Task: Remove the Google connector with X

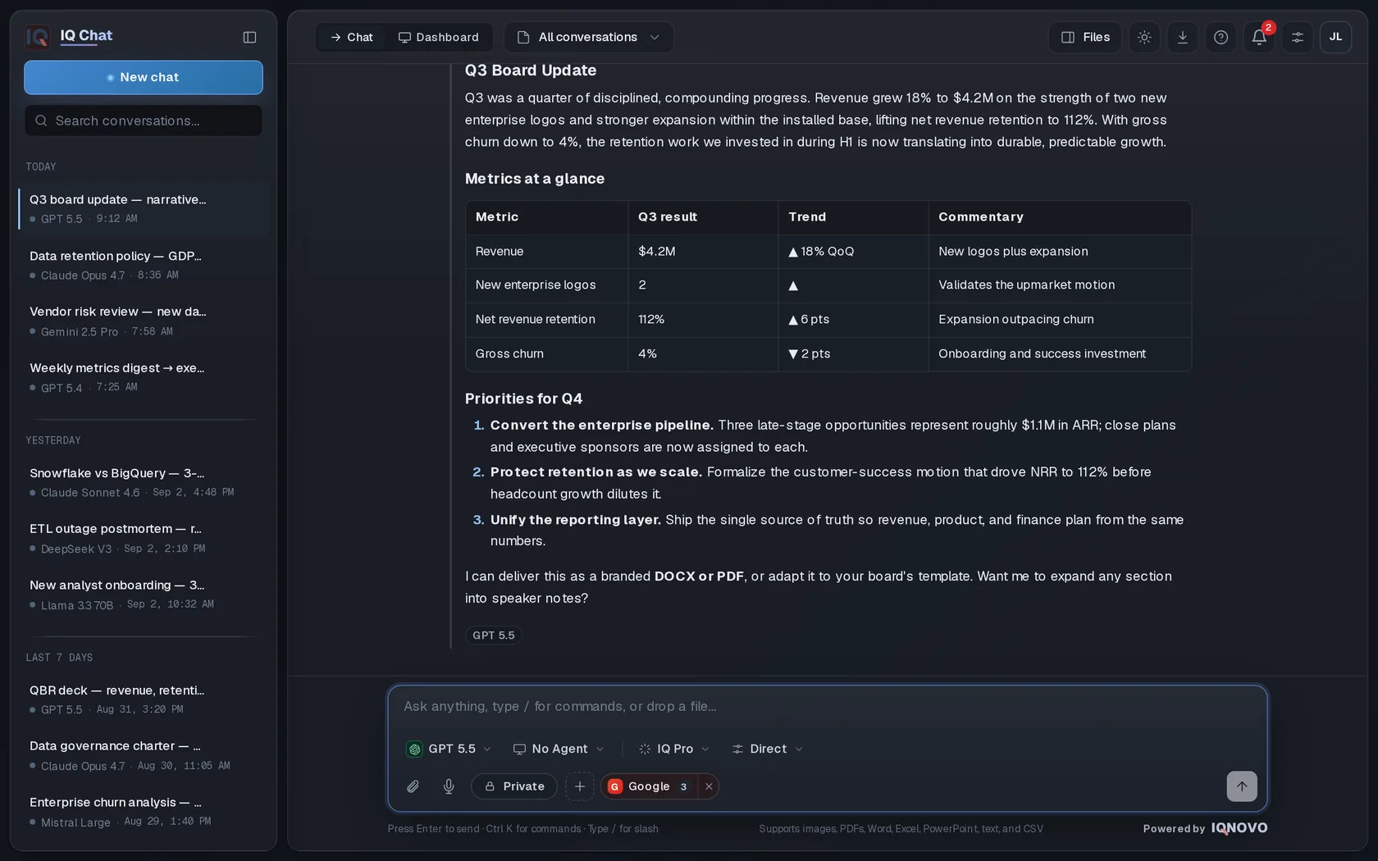Action: [x=709, y=786]
